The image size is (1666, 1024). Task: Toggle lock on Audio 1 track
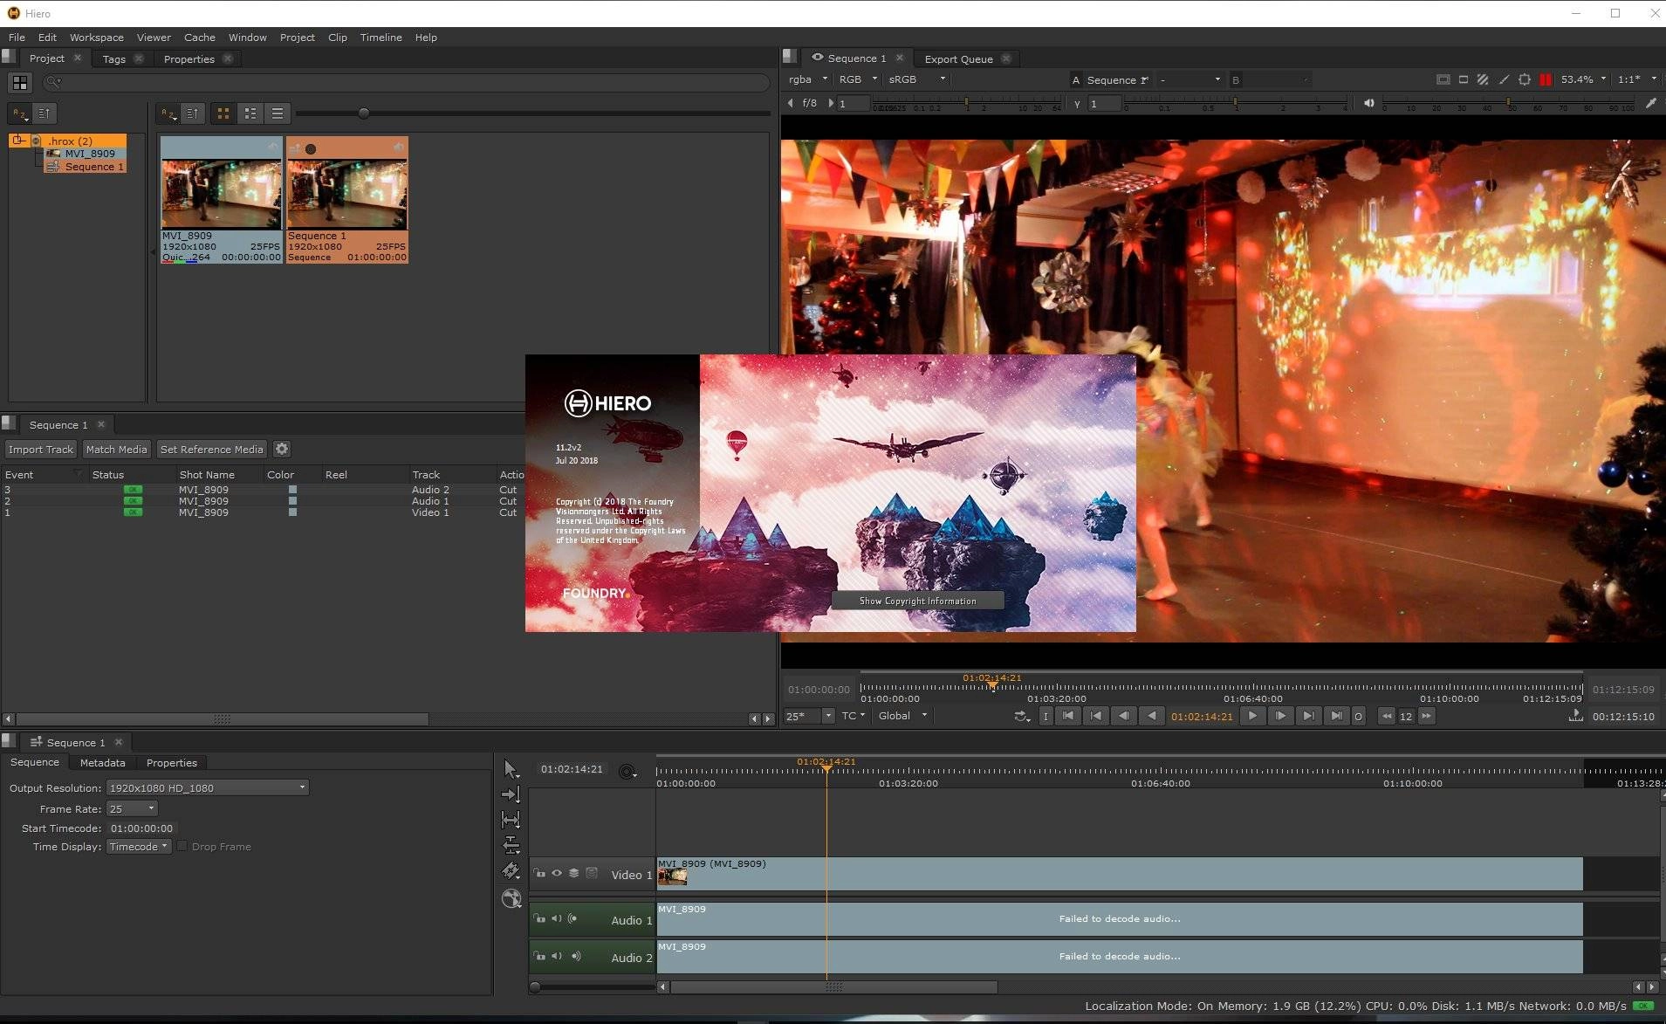coord(539,918)
